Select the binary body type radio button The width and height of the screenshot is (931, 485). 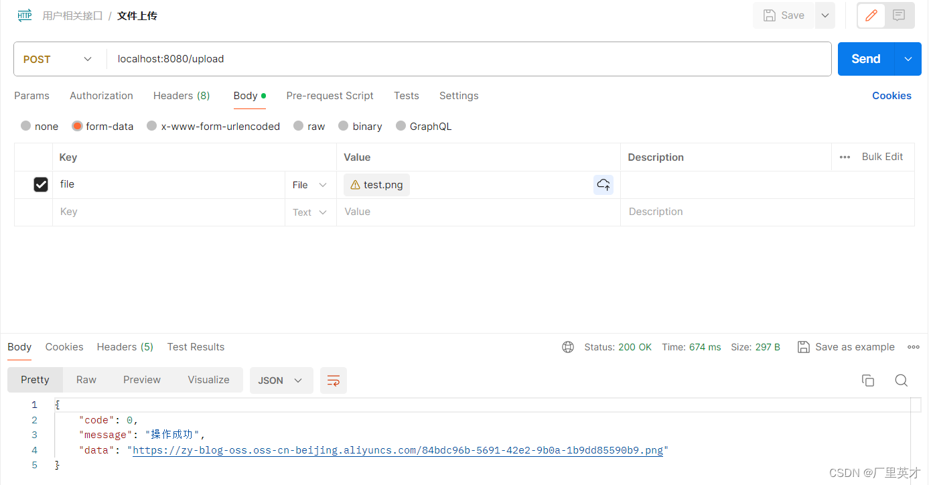tap(343, 126)
